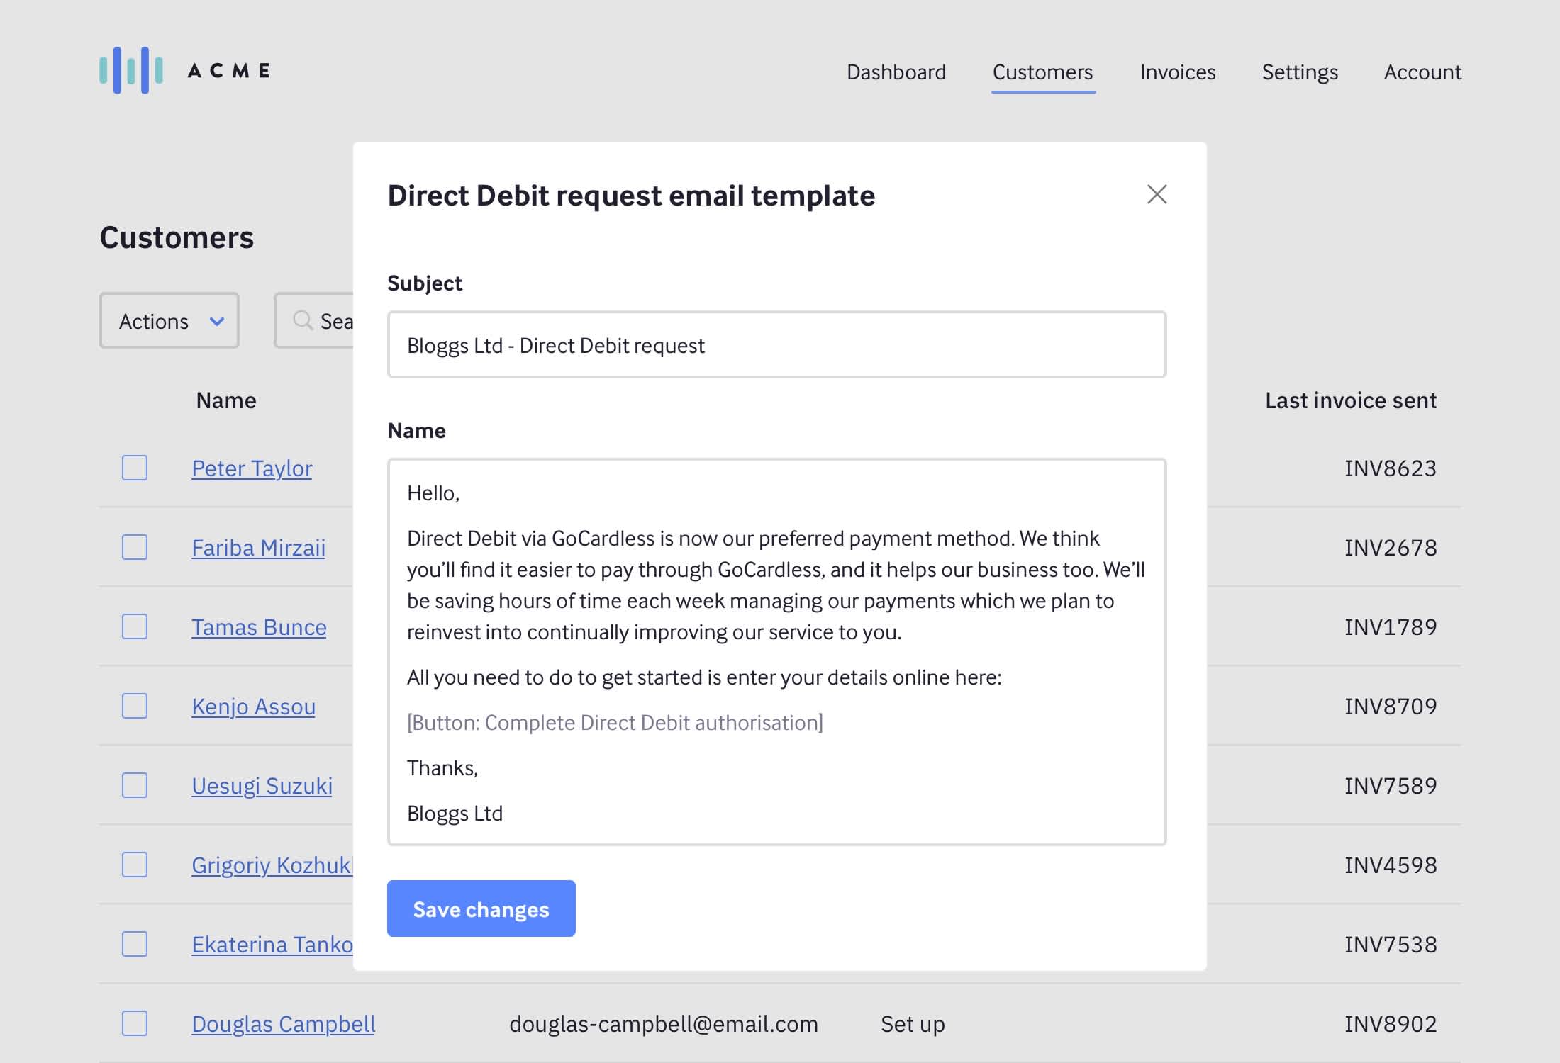Click into the Subject input field
This screenshot has height=1063, width=1560.
coord(776,345)
